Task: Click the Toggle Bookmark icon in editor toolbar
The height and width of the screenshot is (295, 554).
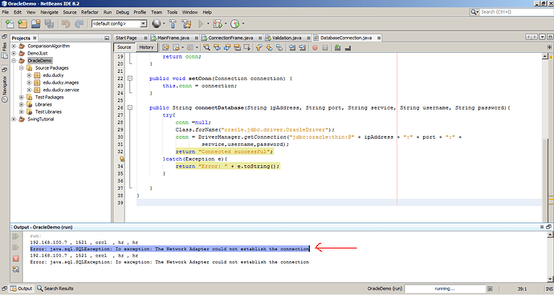Action: (x=279, y=47)
